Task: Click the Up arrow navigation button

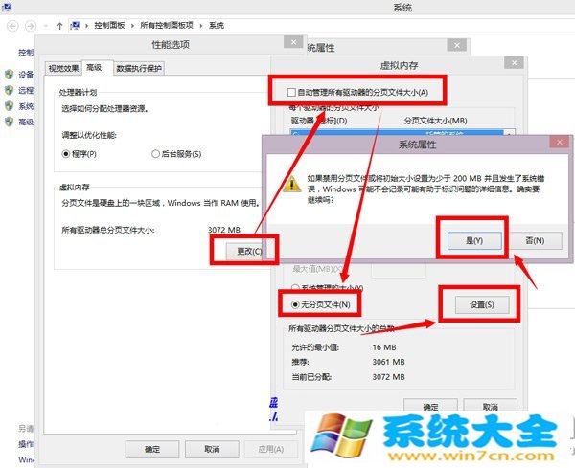Action: (x=59, y=26)
